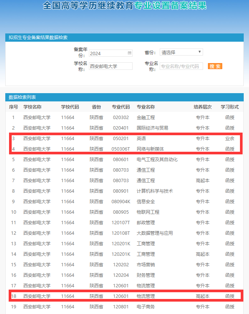249x314 pixels.
Task: Select the 物联网工程 major cell
Action: pyautogui.click(x=148, y=212)
